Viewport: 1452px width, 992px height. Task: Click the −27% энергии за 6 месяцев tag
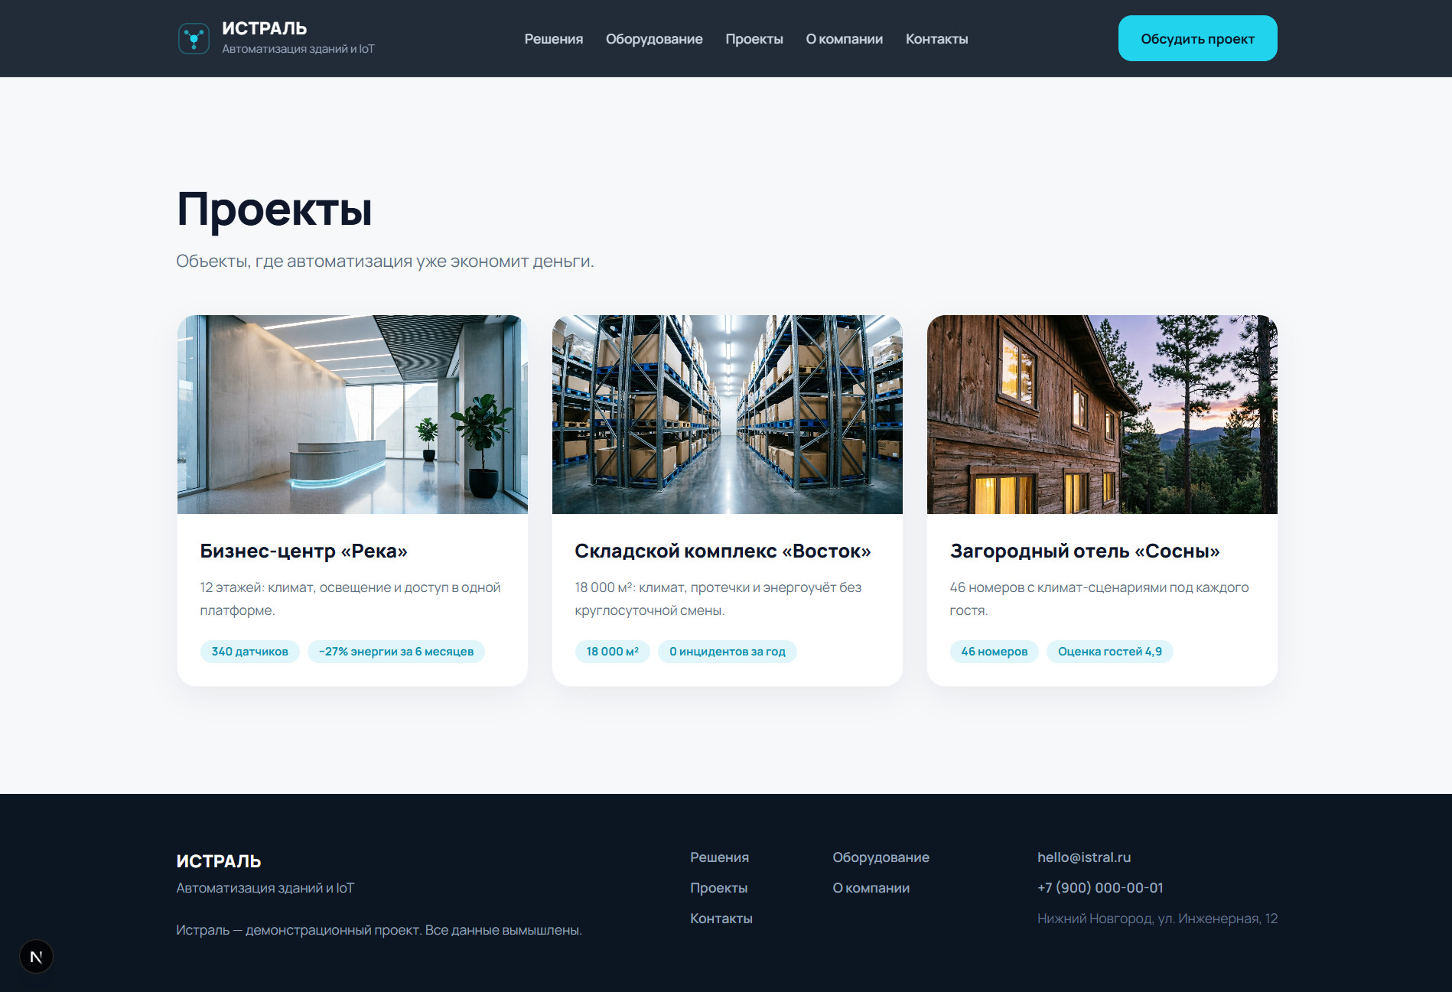pyautogui.click(x=396, y=652)
